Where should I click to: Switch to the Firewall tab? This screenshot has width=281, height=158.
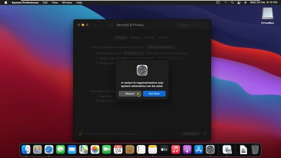pos(150,37)
